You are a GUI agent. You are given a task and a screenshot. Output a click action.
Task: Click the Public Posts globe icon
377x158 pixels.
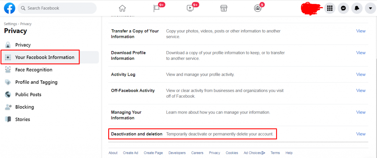point(8,94)
